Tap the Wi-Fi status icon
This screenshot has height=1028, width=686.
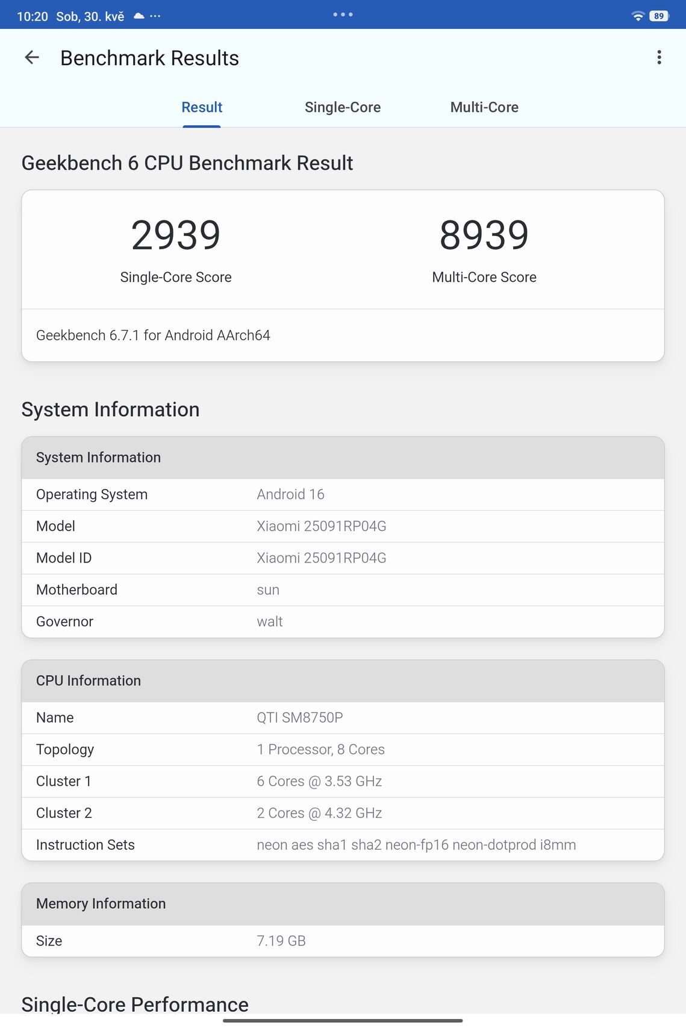638,16
